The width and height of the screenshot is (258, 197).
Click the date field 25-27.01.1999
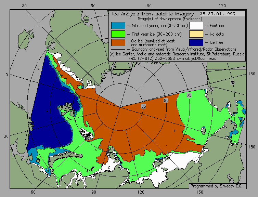click(222, 14)
